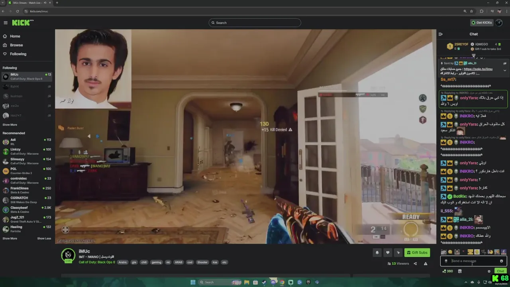The width and height of the screenshot is (510, 287).
Task: Click the notification bell icon
Action: coord(377,252)
